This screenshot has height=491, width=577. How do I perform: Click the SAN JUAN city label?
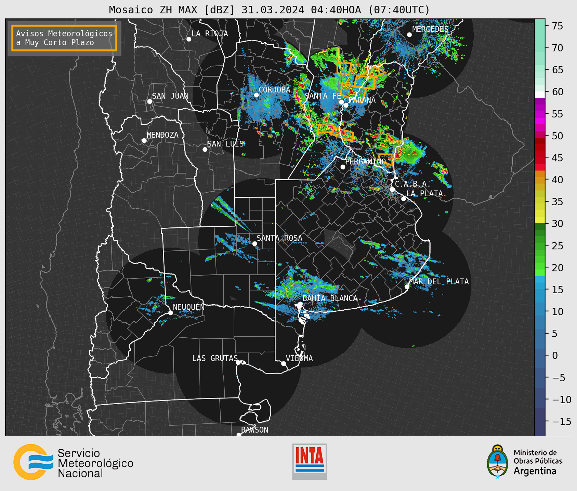[x=170, y=96]
